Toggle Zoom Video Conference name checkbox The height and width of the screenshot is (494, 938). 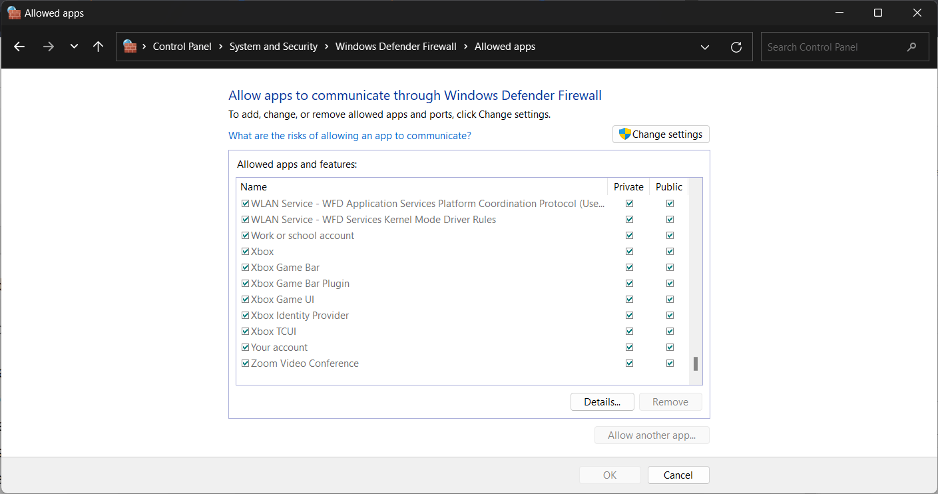click(245, 364)
